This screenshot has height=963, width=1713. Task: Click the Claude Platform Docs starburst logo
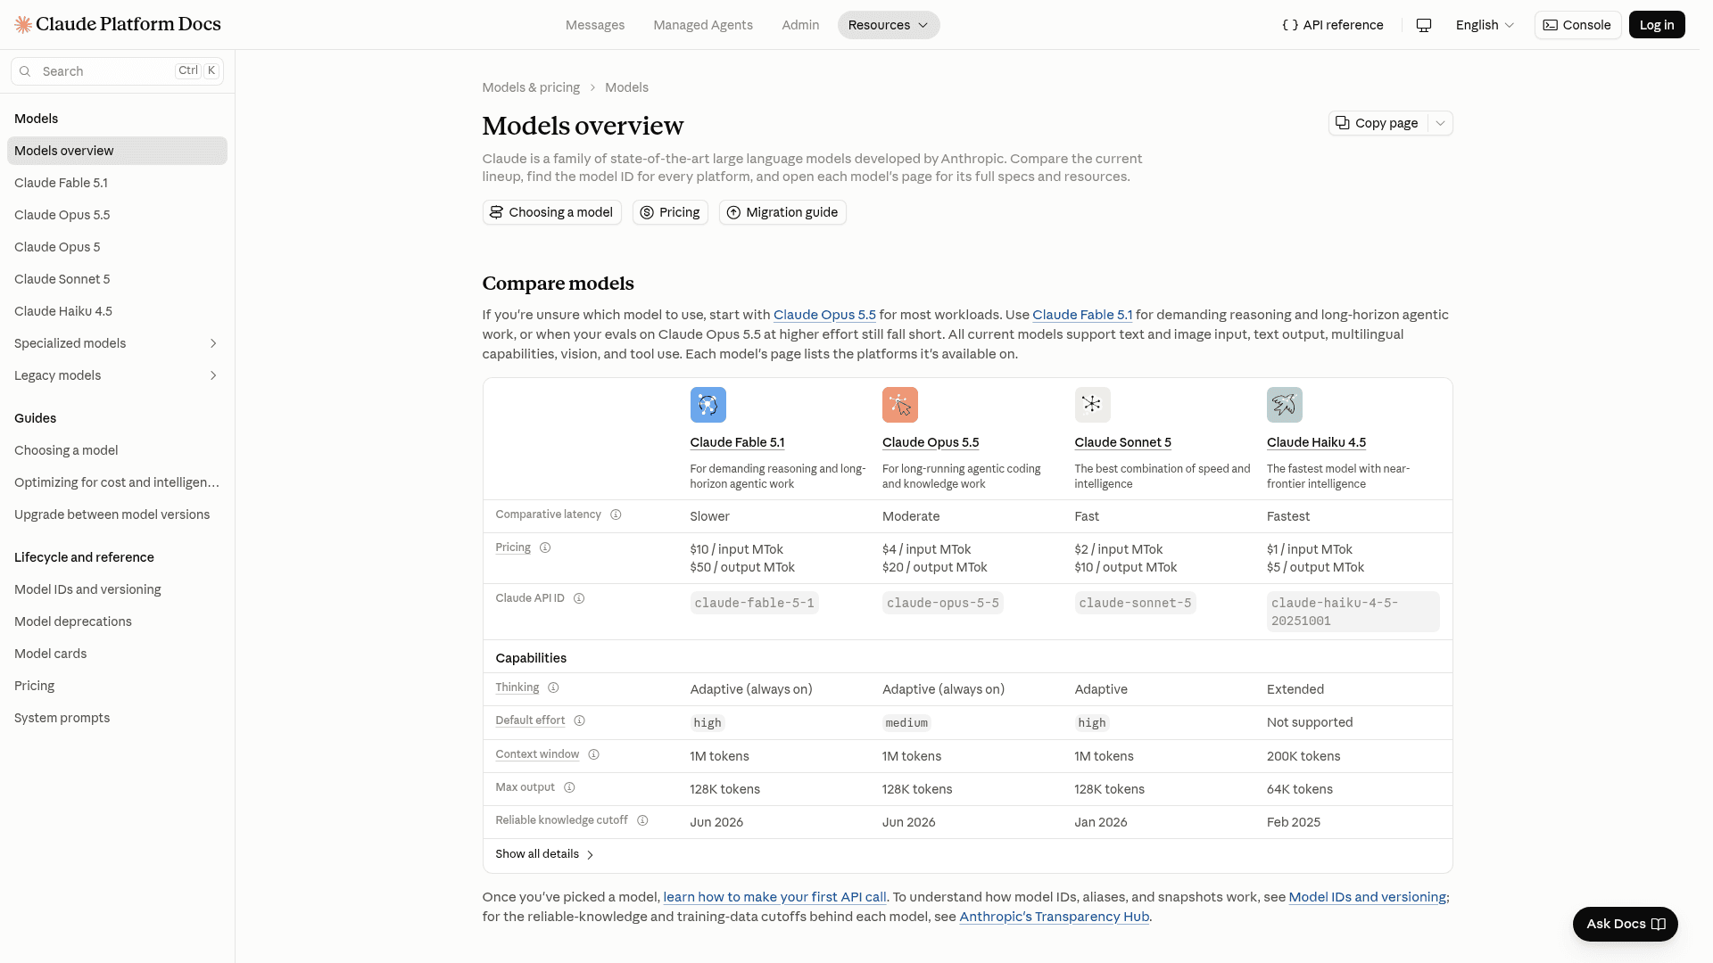pos(23,24)
